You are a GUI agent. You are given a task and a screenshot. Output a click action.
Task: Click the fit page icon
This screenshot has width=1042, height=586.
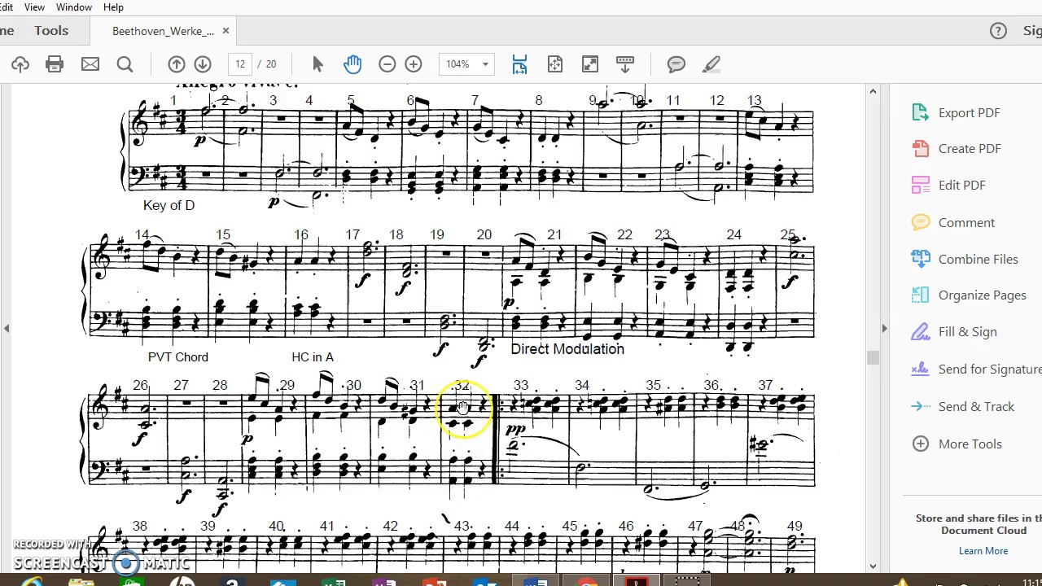tap(555, 64)
